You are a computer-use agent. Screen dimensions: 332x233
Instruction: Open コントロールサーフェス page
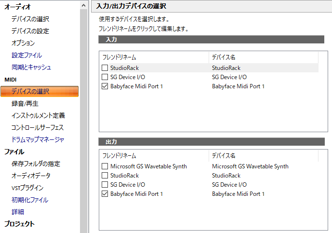[x=38, y=127]
